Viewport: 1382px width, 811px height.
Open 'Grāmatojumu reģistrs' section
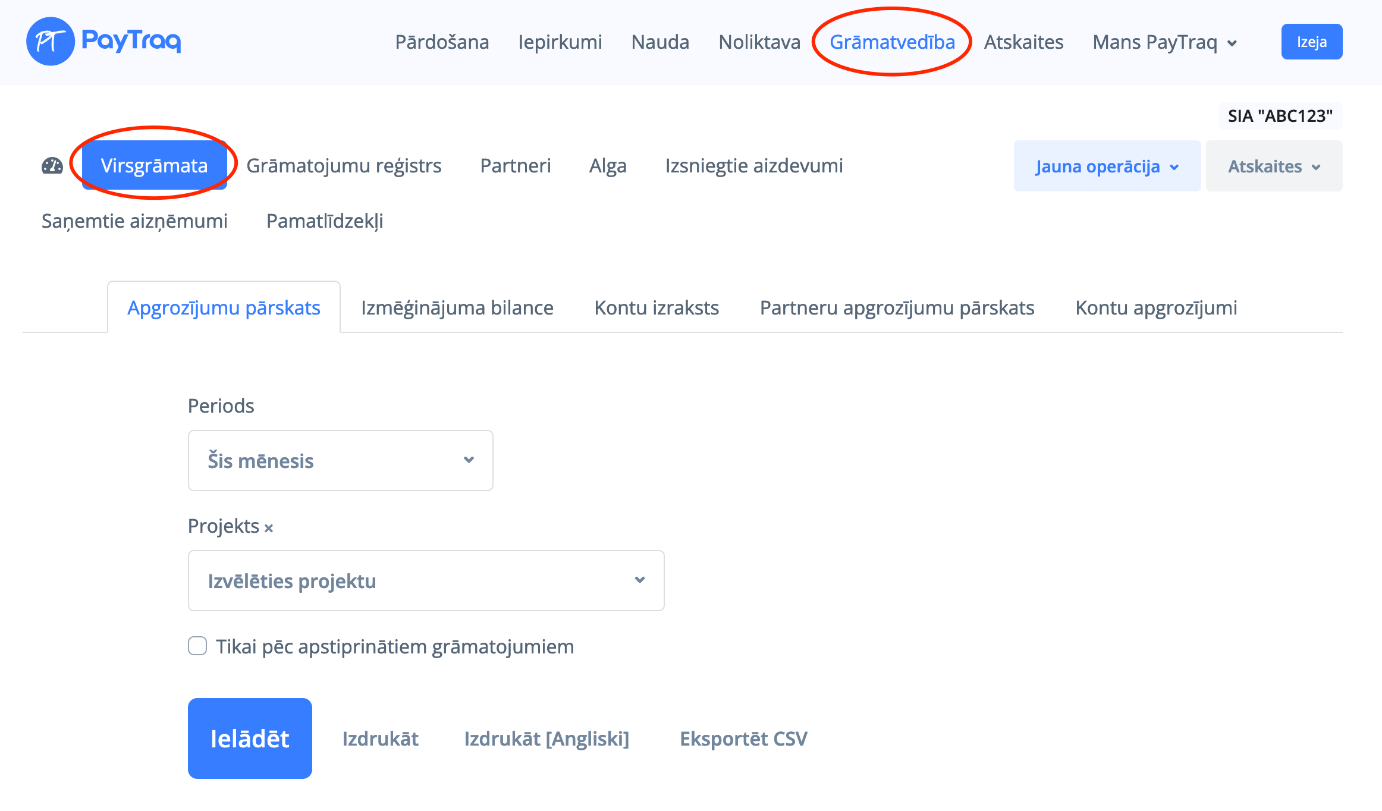coord(344,166)
